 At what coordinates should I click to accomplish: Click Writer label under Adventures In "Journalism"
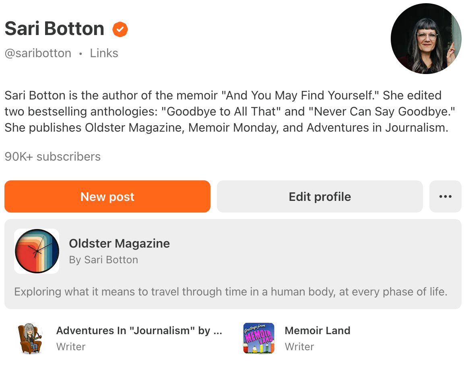pos(71,347)
